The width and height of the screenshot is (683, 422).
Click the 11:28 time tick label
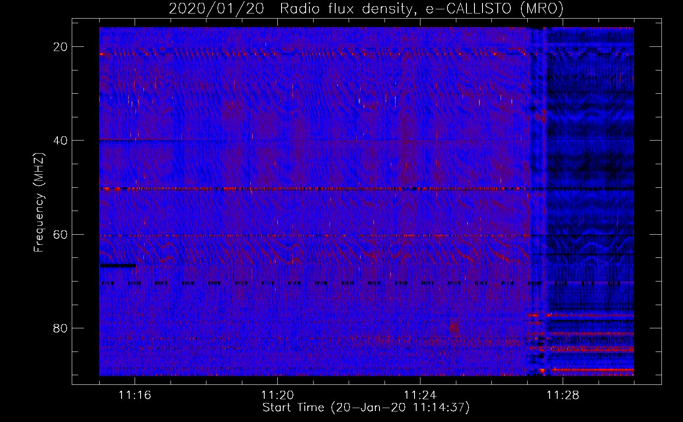[563, 395]
